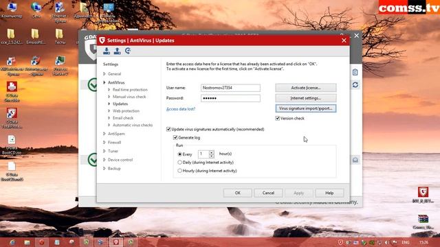
Task: Open Internet Explorer from the taskbar
Action: point(12,242)
